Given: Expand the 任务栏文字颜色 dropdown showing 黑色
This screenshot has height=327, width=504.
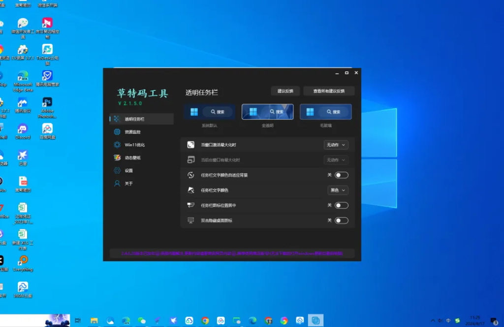Looking at the screenshot, I should click(x=338, y=190).
